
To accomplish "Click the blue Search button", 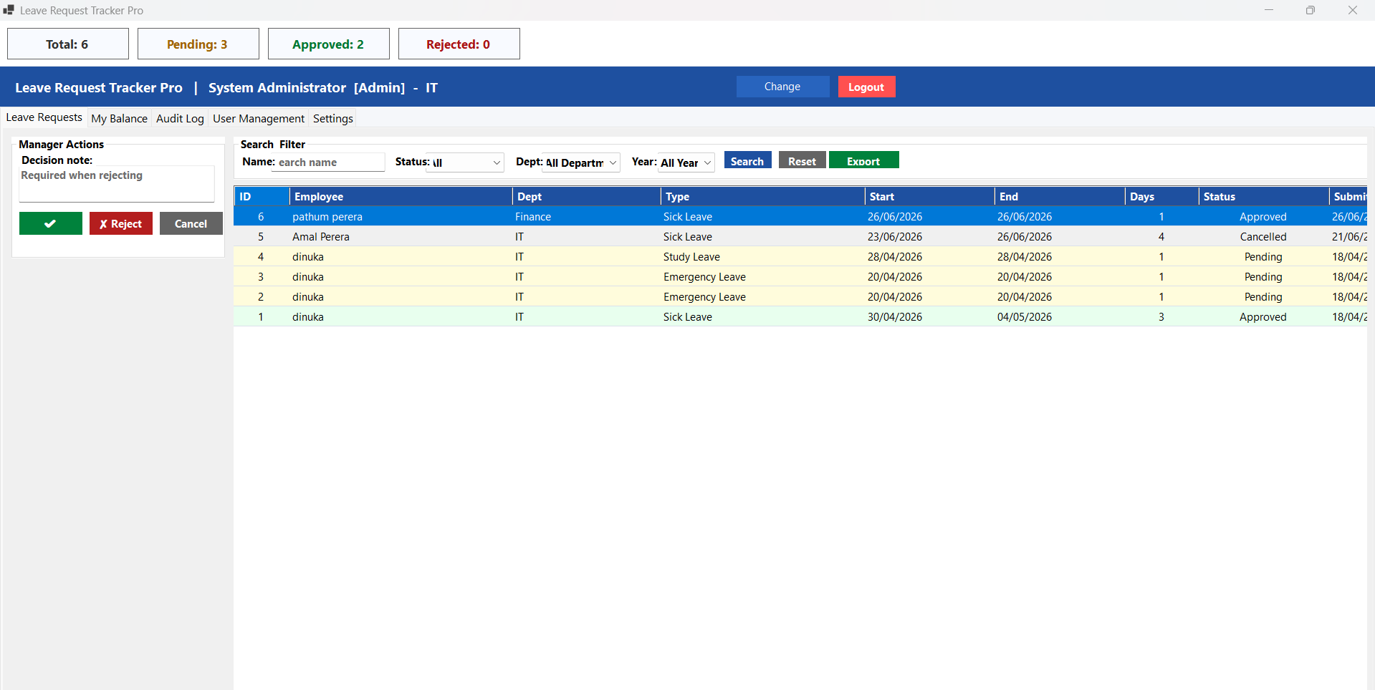I will click(747, 160).
